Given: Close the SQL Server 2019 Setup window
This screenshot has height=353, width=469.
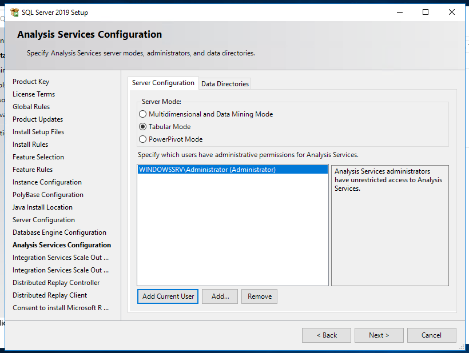Looking at the screenshot, I should 452,12.
